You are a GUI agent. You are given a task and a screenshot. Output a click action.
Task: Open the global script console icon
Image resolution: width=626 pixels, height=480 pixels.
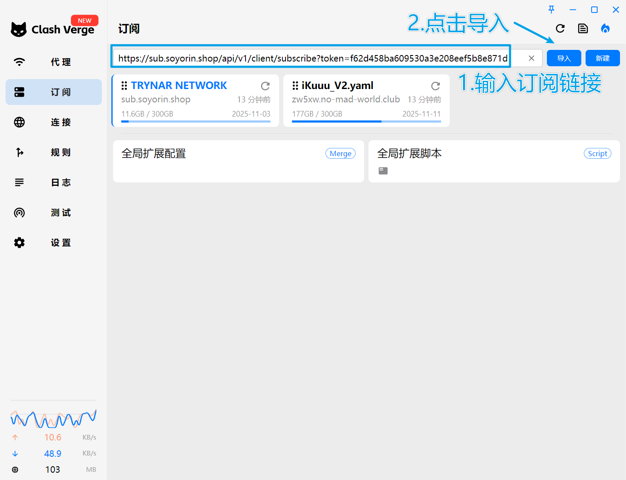[x=383, y=171]
